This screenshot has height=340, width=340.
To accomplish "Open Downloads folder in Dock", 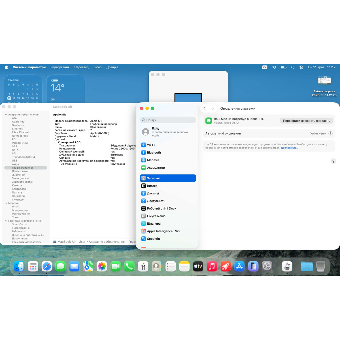I will click(x=307, y=266).
